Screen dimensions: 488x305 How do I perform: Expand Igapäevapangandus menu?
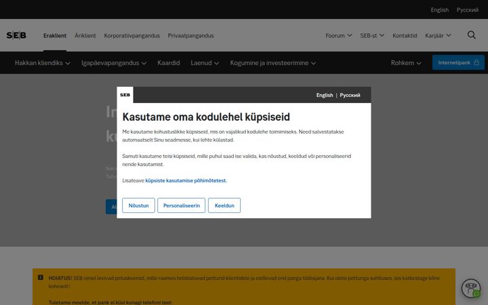click(x=114, y=63)
